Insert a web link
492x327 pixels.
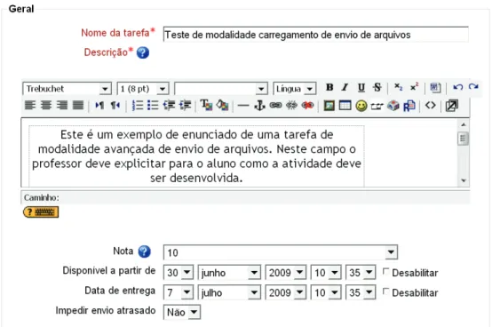click(x=275, y=106)
